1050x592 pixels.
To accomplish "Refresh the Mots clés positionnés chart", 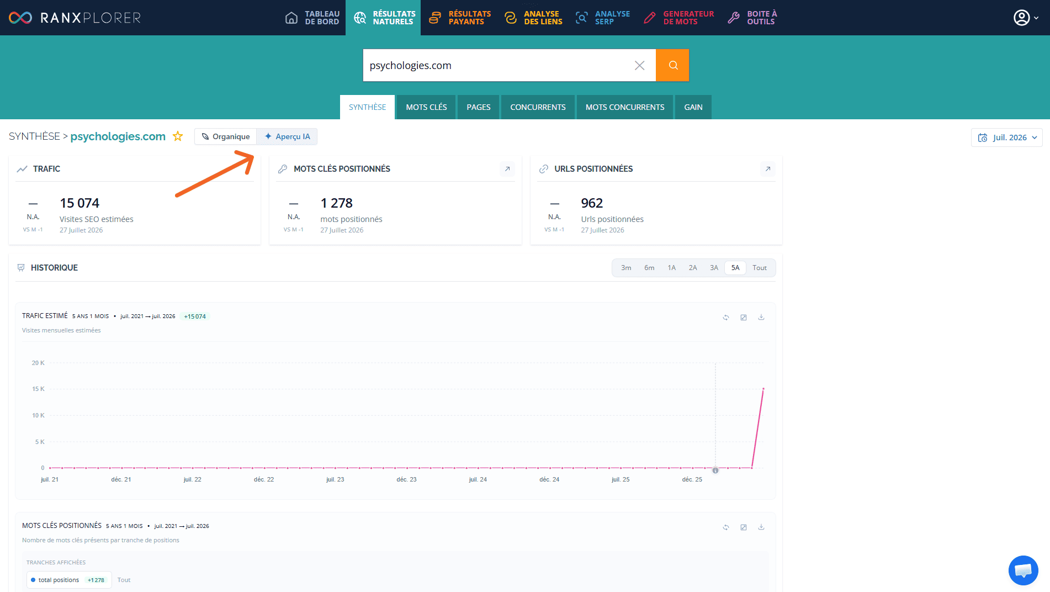I will point(726,527).
